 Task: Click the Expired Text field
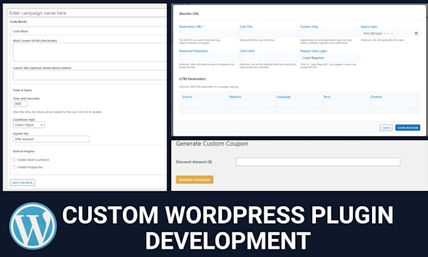pos(51,139)
